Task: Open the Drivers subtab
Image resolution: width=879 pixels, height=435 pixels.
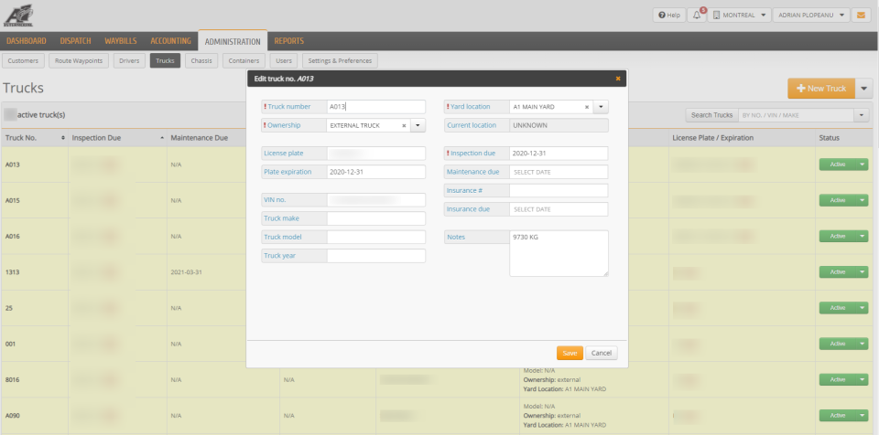Action: point(129,60)
